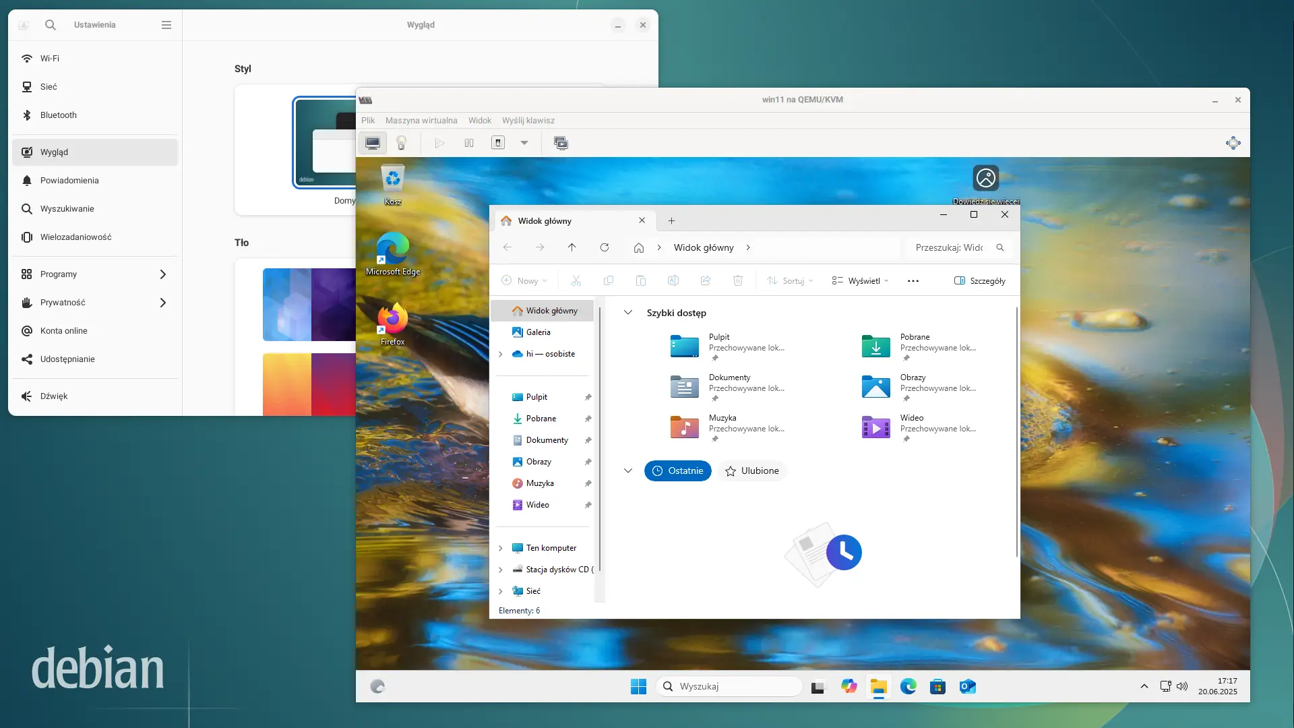Image resolution: width=1294 pixels, height=728 pixels.
Task: Open Microsoft Store from taskbar
Action: (937, 687)
